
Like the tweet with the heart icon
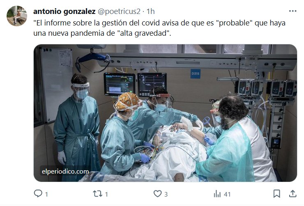click(x=157, y=194)
